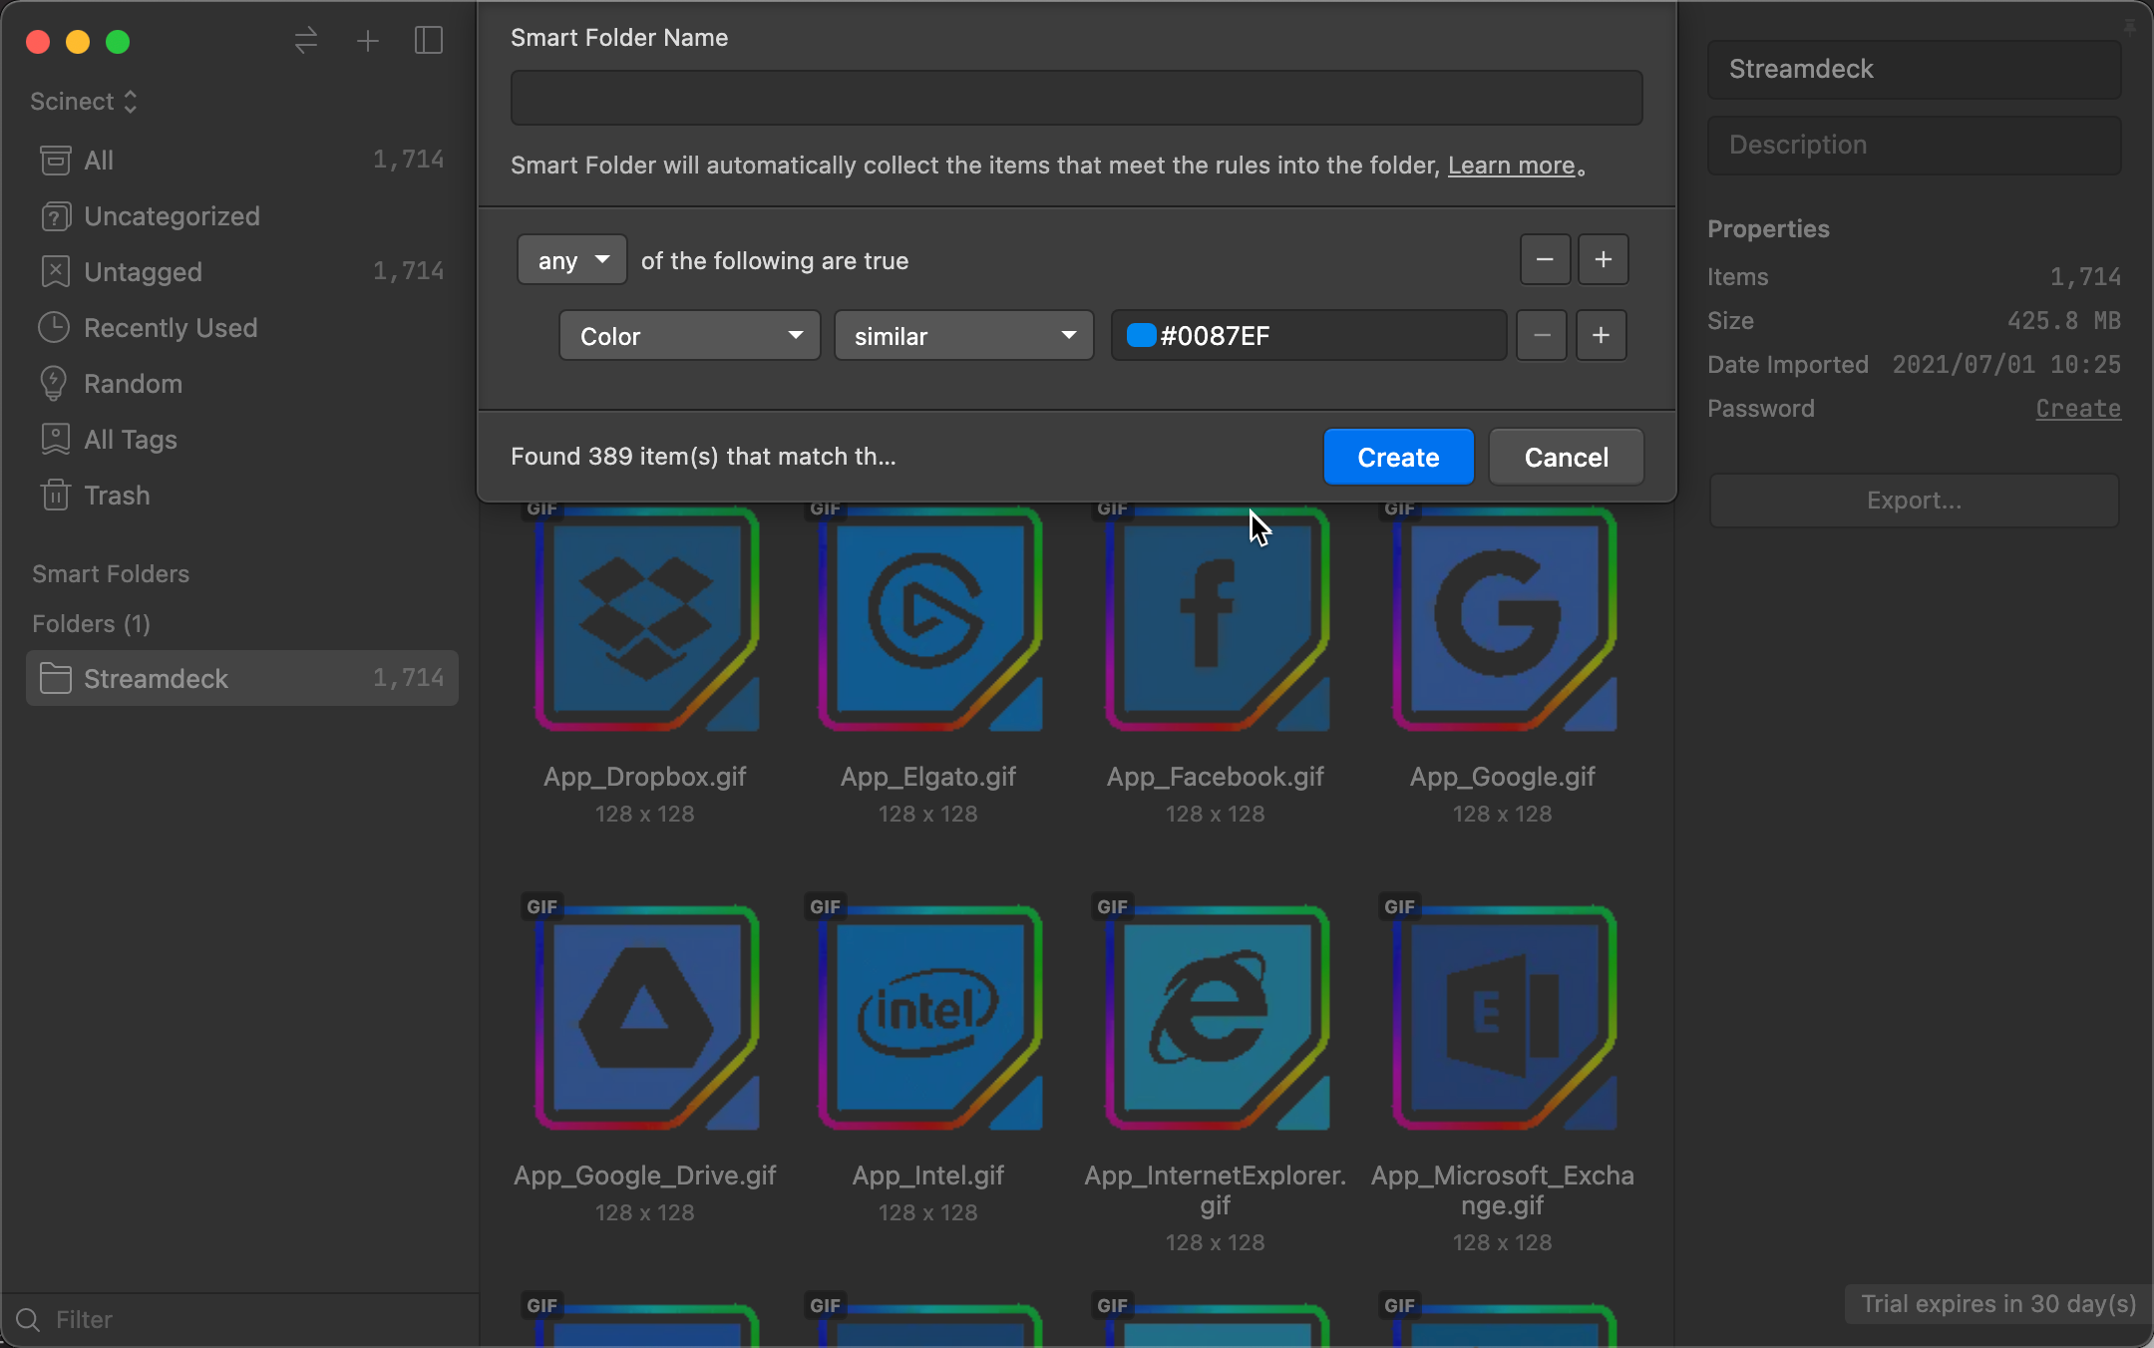This screenshot has width=2154, height=1348.
Task: Click the Random lightbulb icon
Action: [54, 383]
